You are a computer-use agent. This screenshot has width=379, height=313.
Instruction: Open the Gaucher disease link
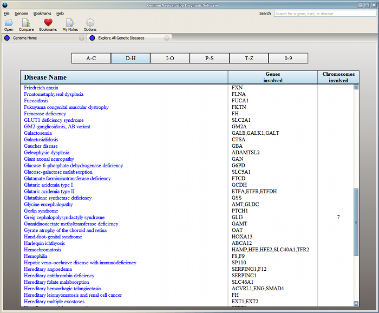coord(41,146)
